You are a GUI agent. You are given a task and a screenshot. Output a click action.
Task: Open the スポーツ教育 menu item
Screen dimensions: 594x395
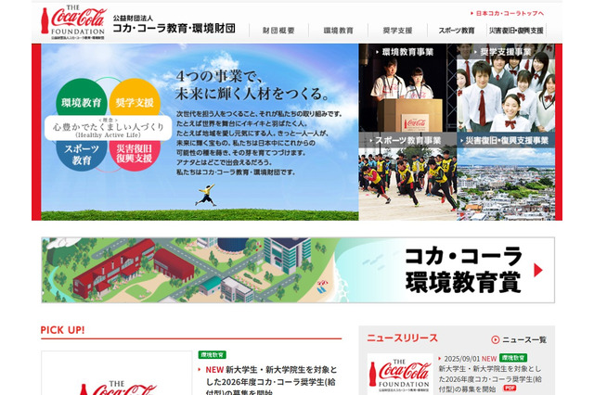(457, 31)
